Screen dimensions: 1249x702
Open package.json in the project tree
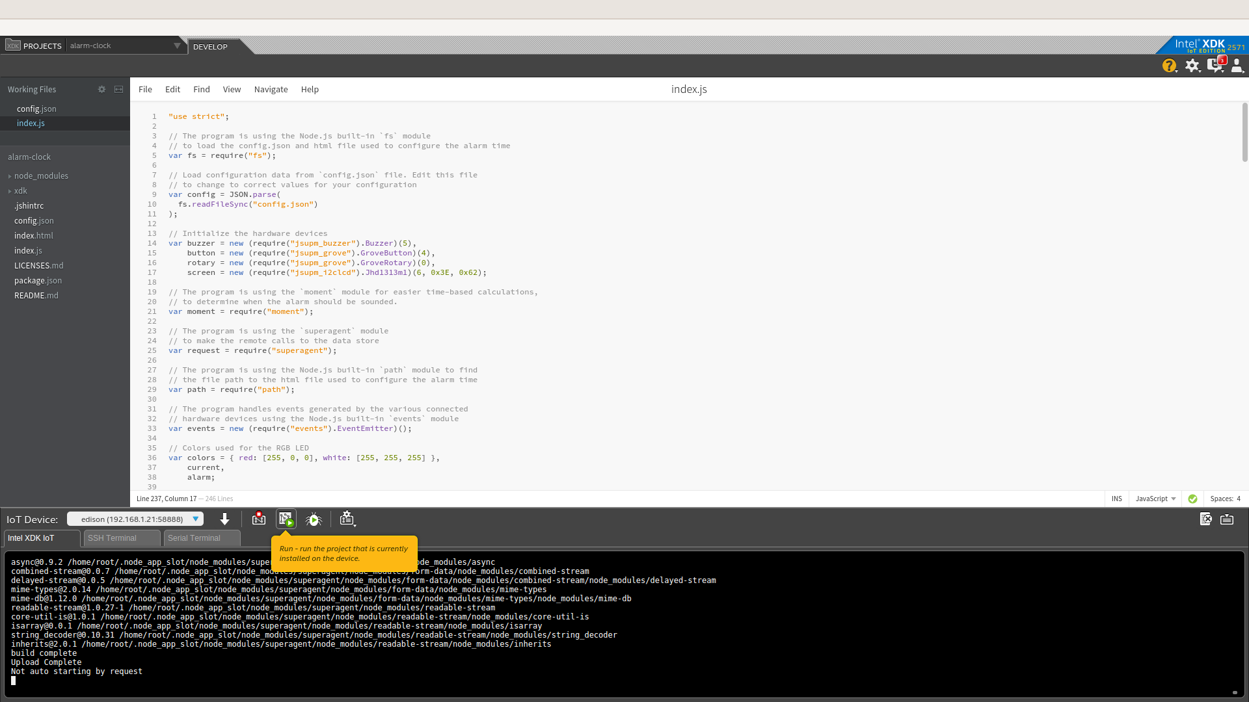click(x=38, y=280)
